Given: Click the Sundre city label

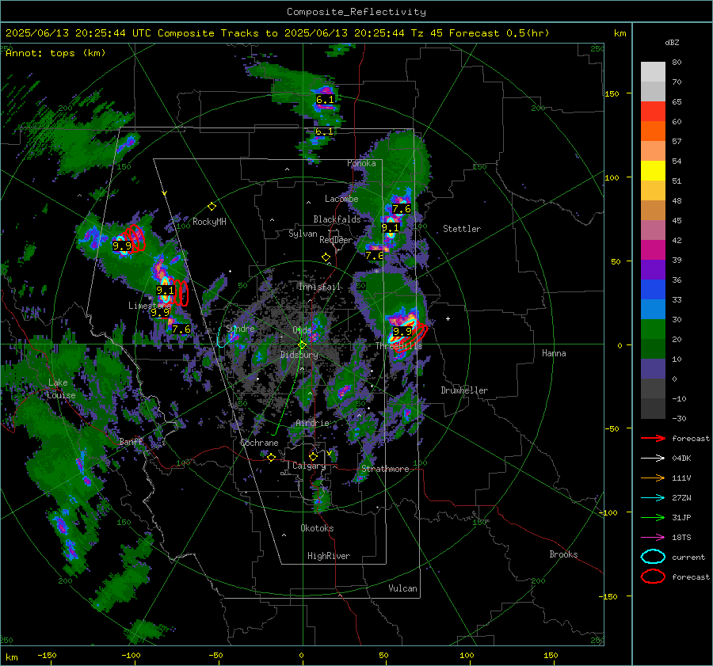Looking at the screenshot, I should click(240, 329).
